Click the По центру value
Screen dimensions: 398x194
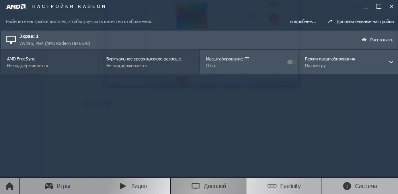[x=315, y=66]
